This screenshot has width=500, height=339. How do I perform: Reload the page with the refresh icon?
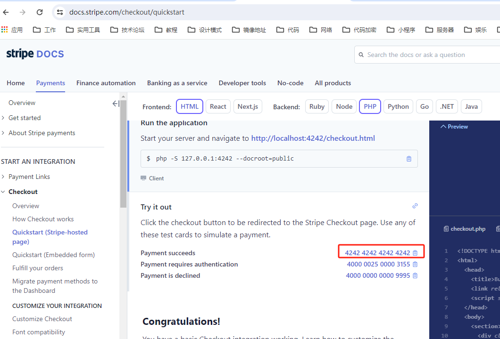[x=40, y=12]
